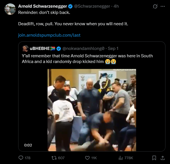Click the Arnold Schwarzenegger display name
This screenshot has width=170, height=164.
[x=43, y=6]
